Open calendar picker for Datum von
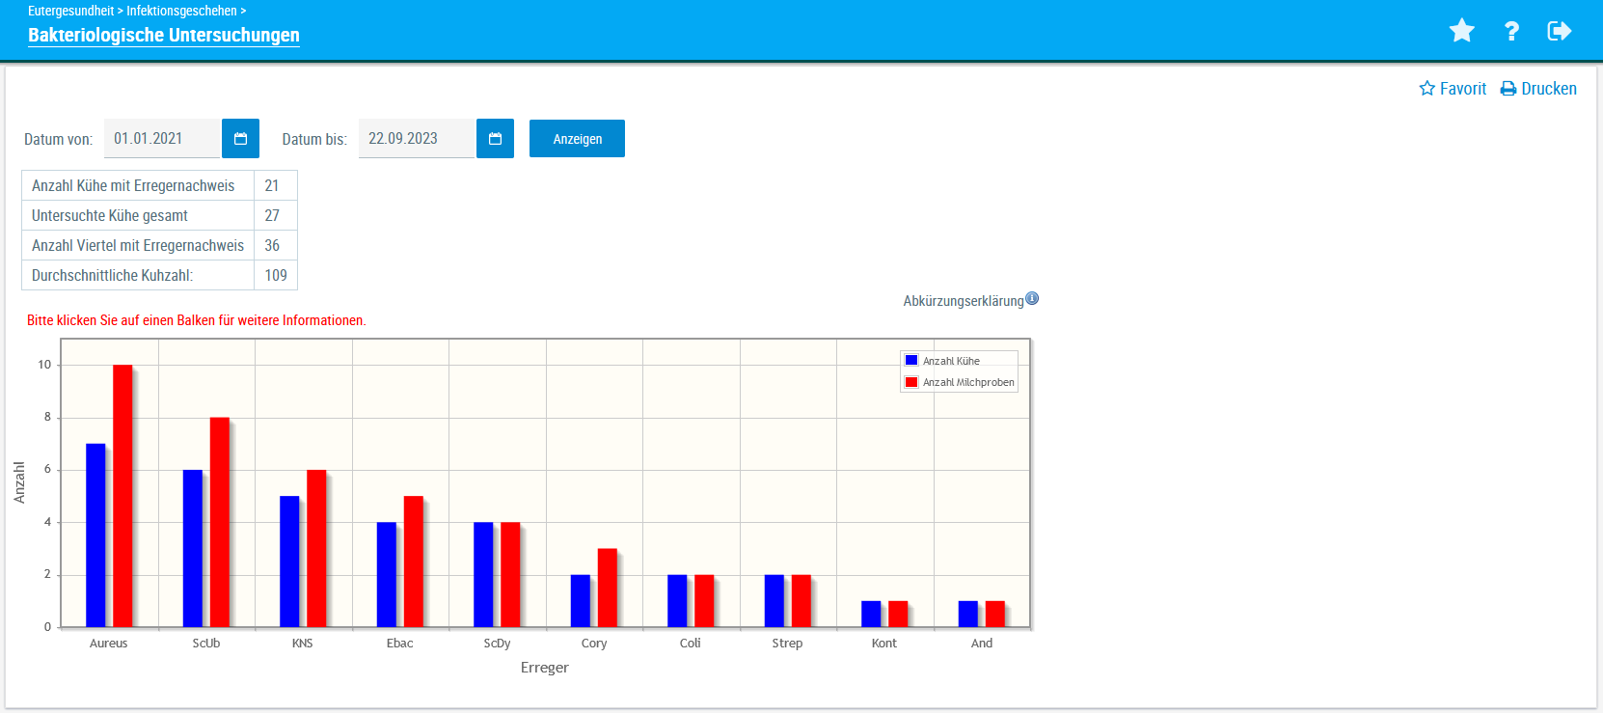This screenshot has height=713, width=1603. (x=240, y=139)
